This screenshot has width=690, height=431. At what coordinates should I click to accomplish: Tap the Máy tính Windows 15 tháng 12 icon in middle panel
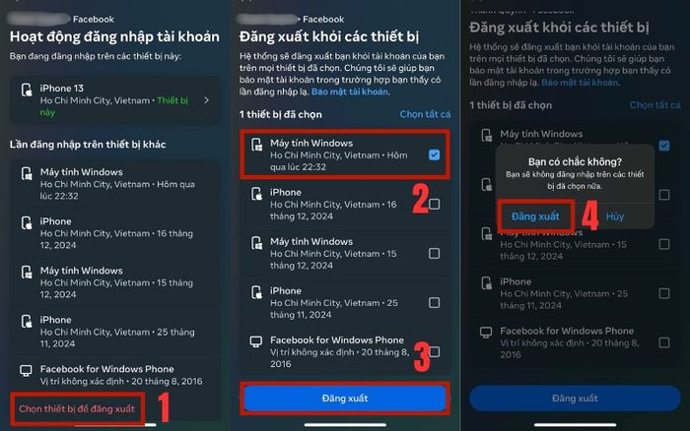coord(256,243)
